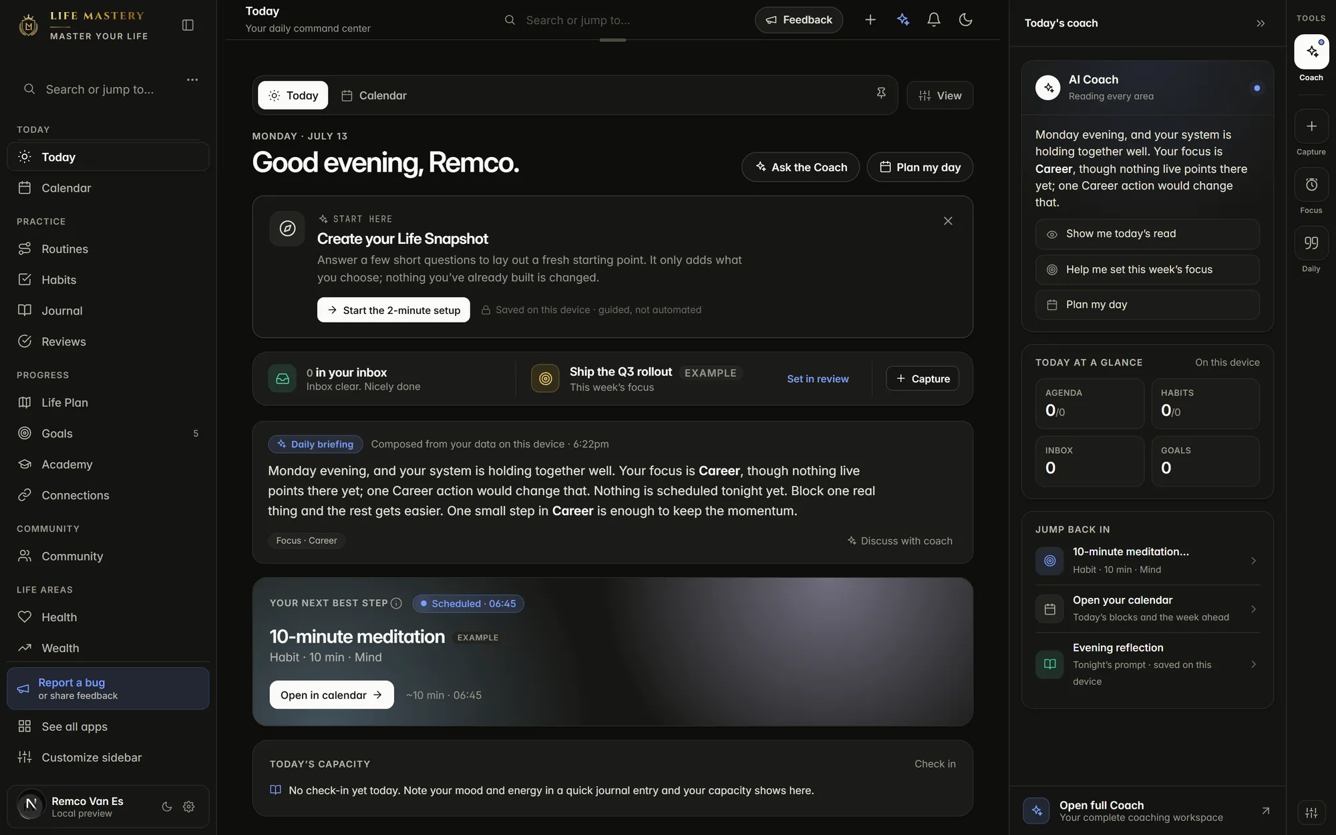
Task: Expand the 10-minute meditation jump-back item
Action: pos(1147,560)
